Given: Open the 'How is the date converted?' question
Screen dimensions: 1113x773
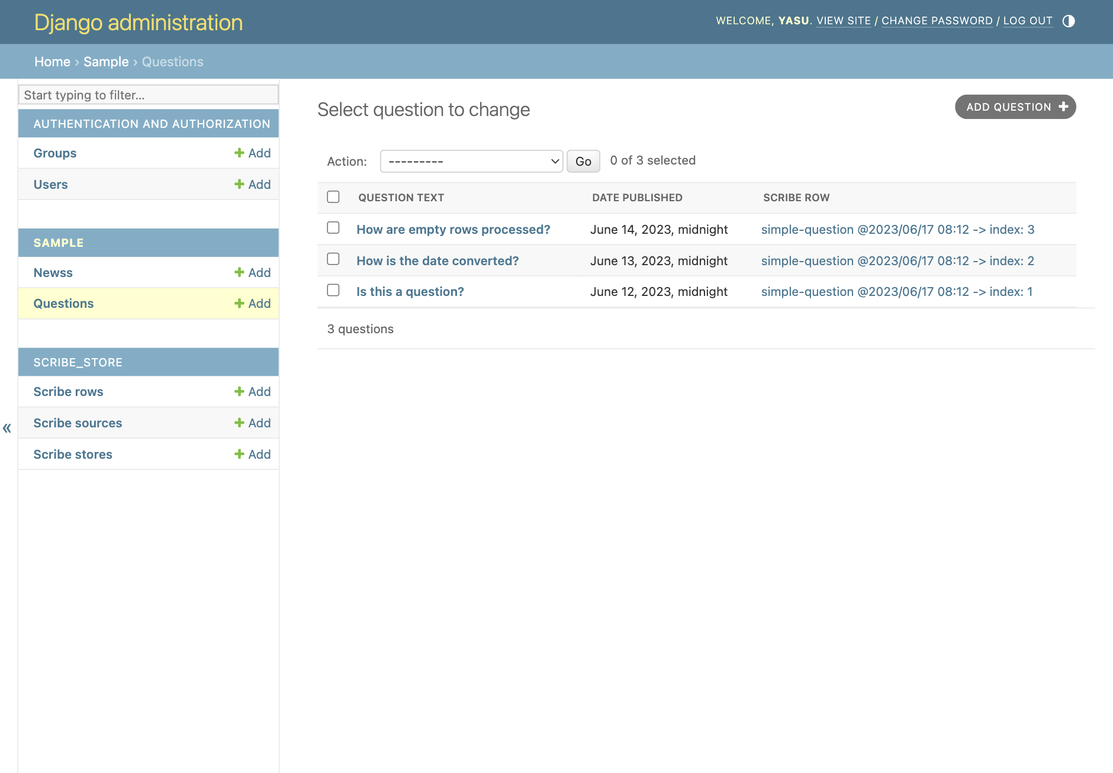Looking at the screenshot, I should click(x=438, y=261).
